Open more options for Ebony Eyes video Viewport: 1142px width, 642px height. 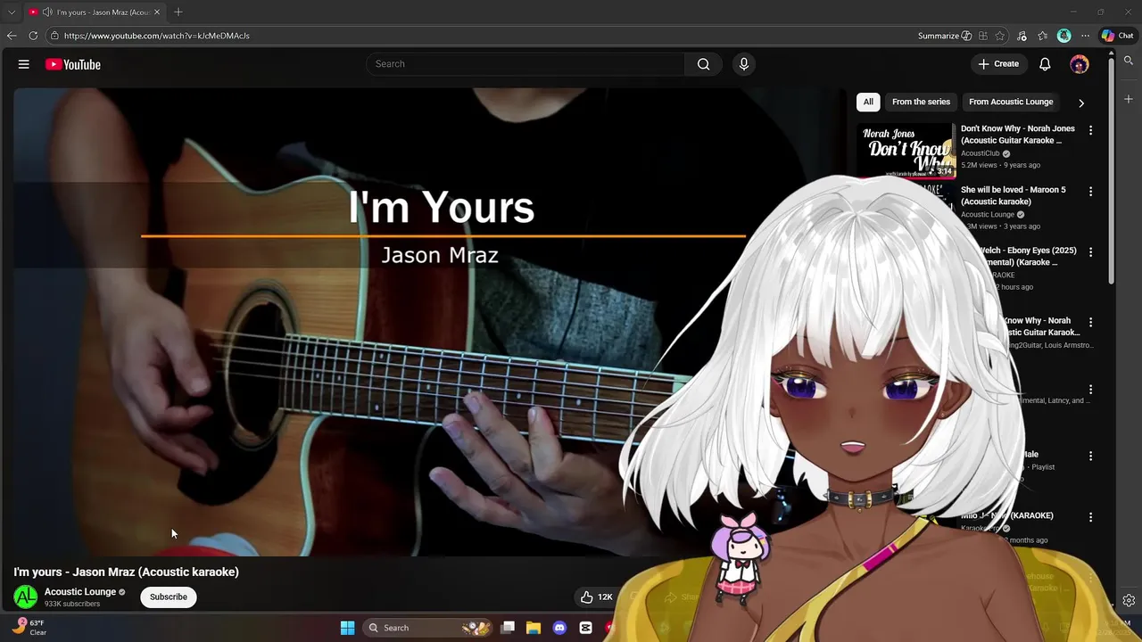[1090, 252]
